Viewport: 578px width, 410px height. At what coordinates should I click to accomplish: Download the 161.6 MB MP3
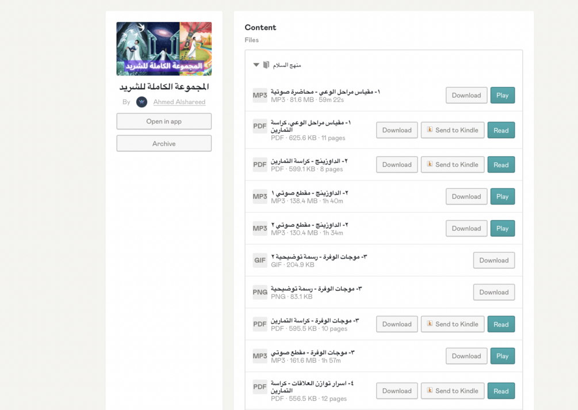[x=466, y=356]
